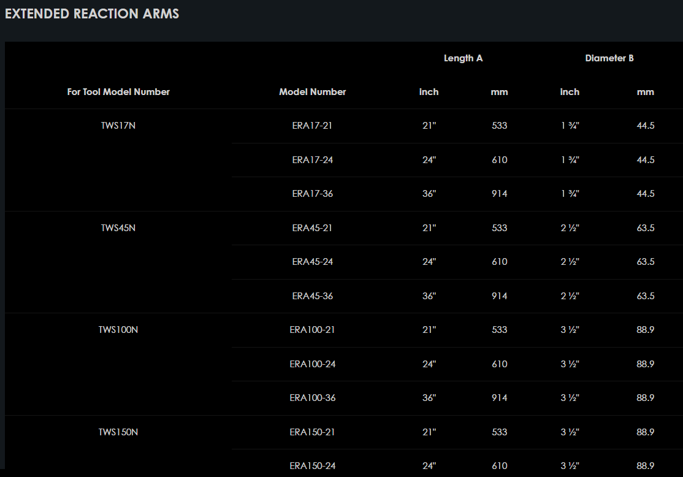Click the Model Number column header

click(x=312, y=92)
